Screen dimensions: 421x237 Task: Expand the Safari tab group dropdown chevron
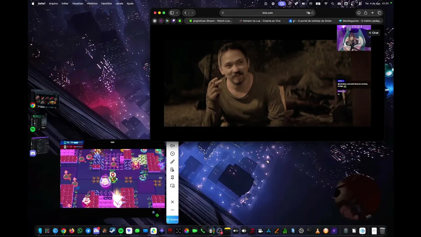coord(177,13)
